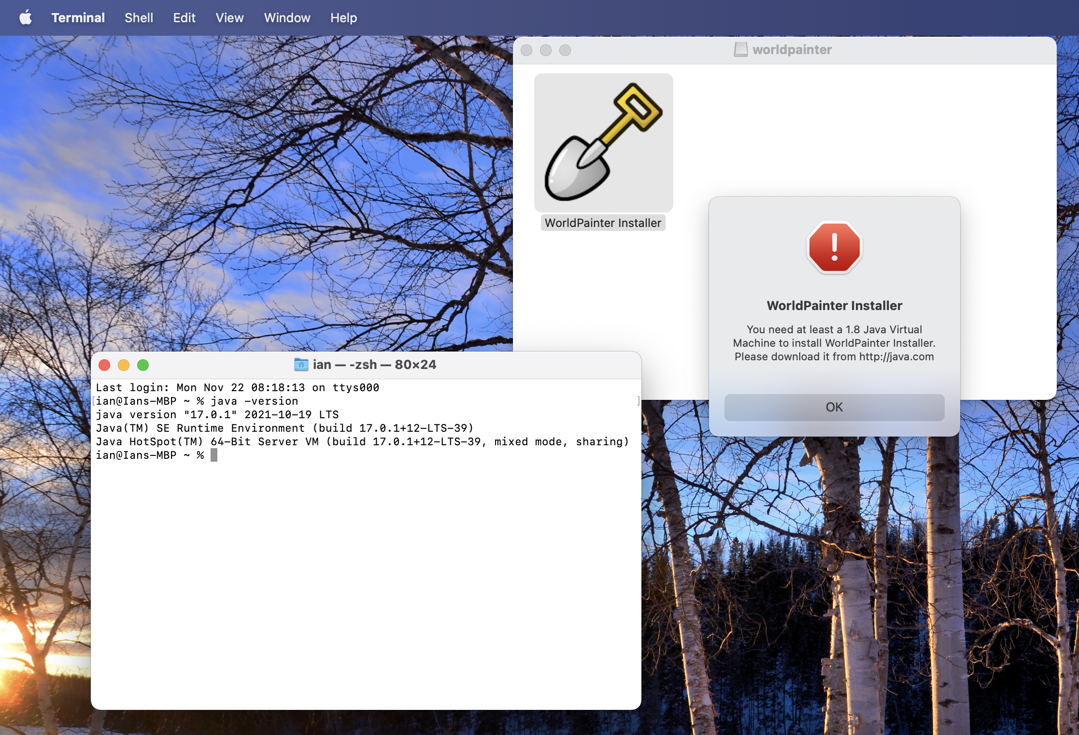Zoom Terminal using the green button

point(143,365)
